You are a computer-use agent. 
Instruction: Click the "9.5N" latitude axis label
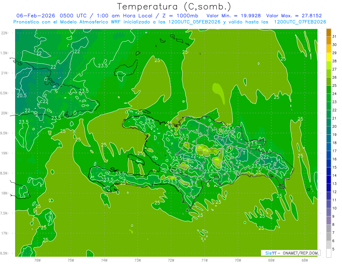point(4,133)
